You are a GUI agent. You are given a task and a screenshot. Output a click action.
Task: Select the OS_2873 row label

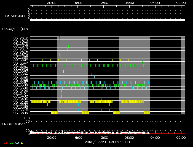21,41
